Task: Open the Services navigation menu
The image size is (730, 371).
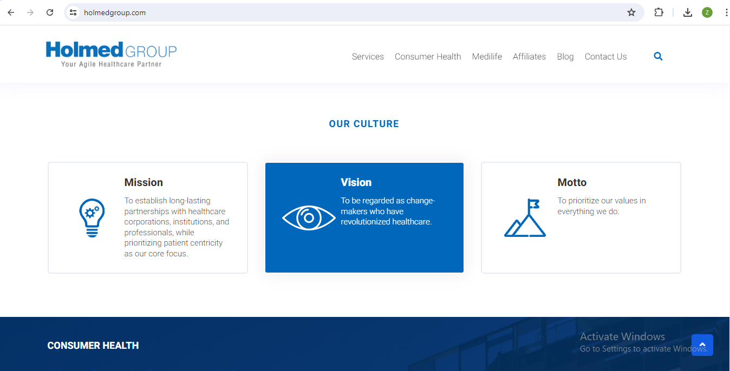Action: pyautogui.click(x=368, y=57)
